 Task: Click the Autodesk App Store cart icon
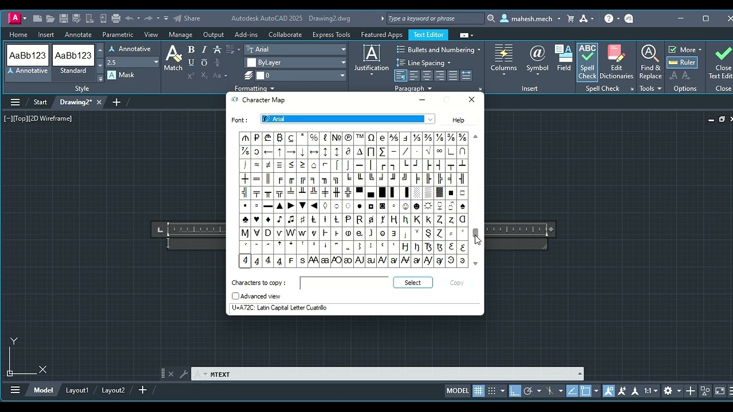(x=570, y=18)
